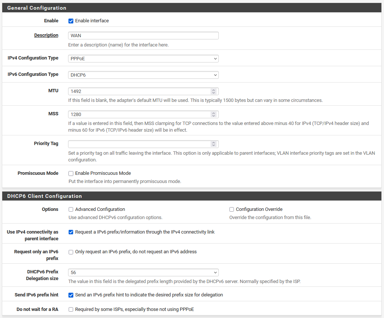
Task: Click the Do not wait for a RA label
Action: (x=37, y=309)
